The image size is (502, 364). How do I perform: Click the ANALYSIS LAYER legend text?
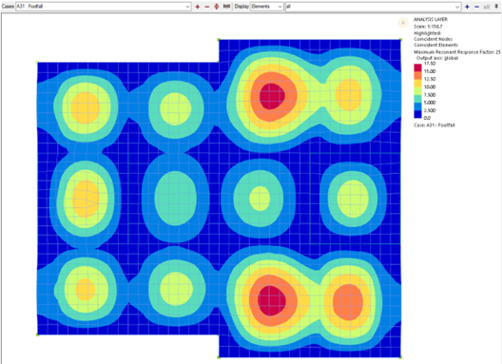(431, 20)
